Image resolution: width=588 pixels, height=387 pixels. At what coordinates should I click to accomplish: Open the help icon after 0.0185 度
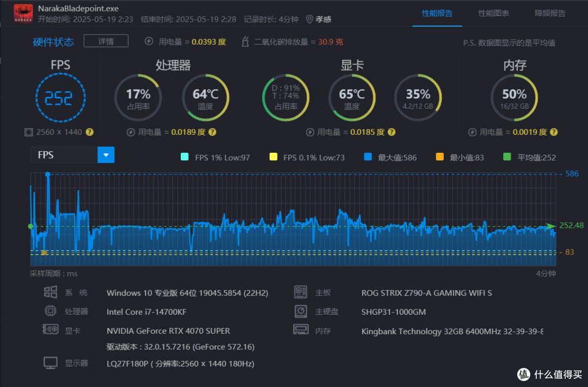click(x=391, y=132)
